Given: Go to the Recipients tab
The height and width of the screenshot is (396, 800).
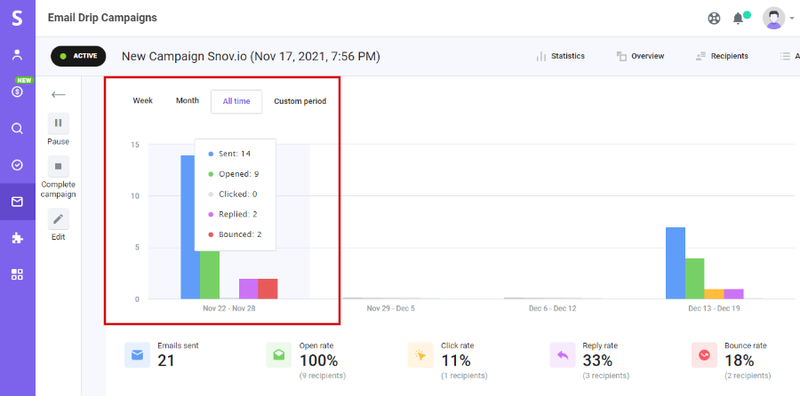Looking at the screenshot, I should 722,56.
